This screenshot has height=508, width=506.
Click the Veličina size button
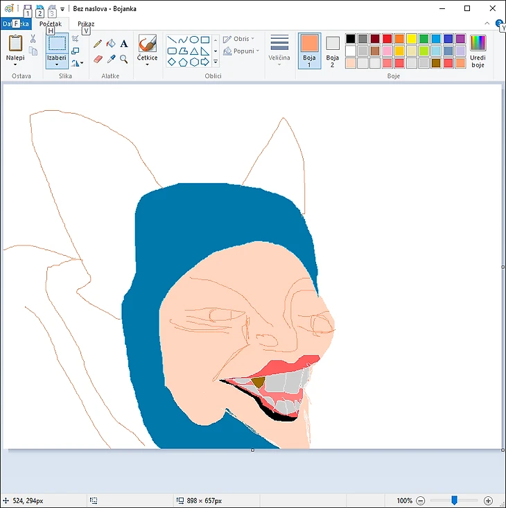pyautogui.click(x=279, y=51)
